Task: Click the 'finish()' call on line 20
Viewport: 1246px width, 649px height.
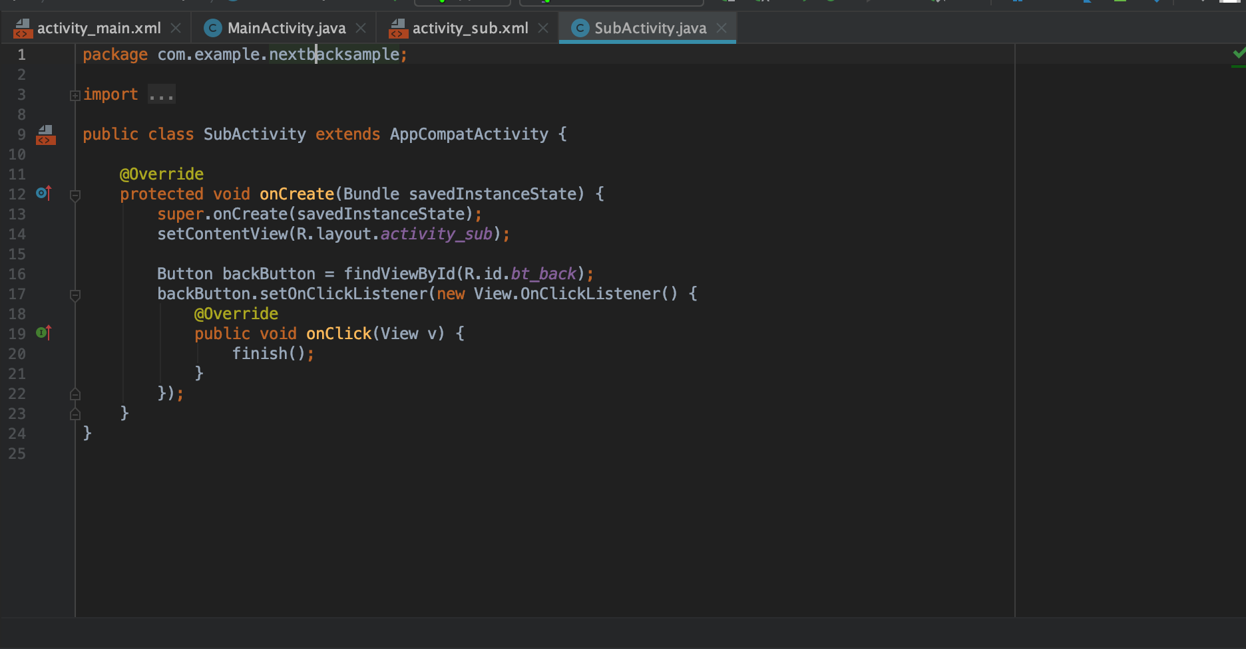Action: (x=269, y=354)
